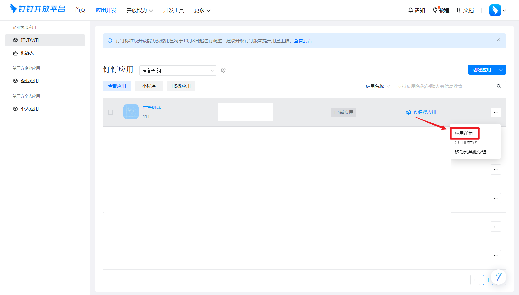Screen dimensions: 519x295
Task: Click the search magnifier icon
Action: click(x=499, y=86)
